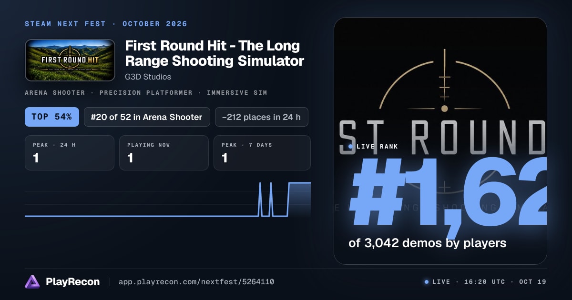Viewport: 572px width, 300px height.
Task: Click the TOP 54% badge
Action: [x=52, y=117]
